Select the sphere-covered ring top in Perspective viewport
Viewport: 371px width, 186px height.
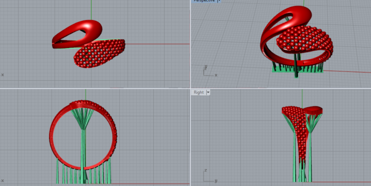(305, 38)
